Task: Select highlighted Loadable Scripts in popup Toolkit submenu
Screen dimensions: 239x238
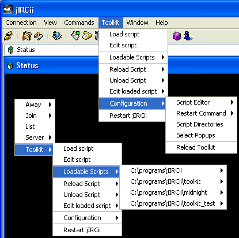Action: pyautogui.click(x=86, y=172)
